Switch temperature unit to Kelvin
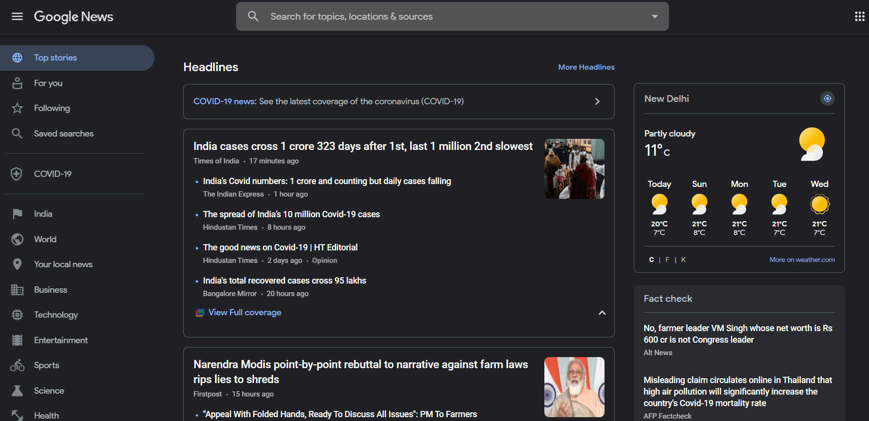Viewport: 869px width, 421px height. (x=683, y=260)
